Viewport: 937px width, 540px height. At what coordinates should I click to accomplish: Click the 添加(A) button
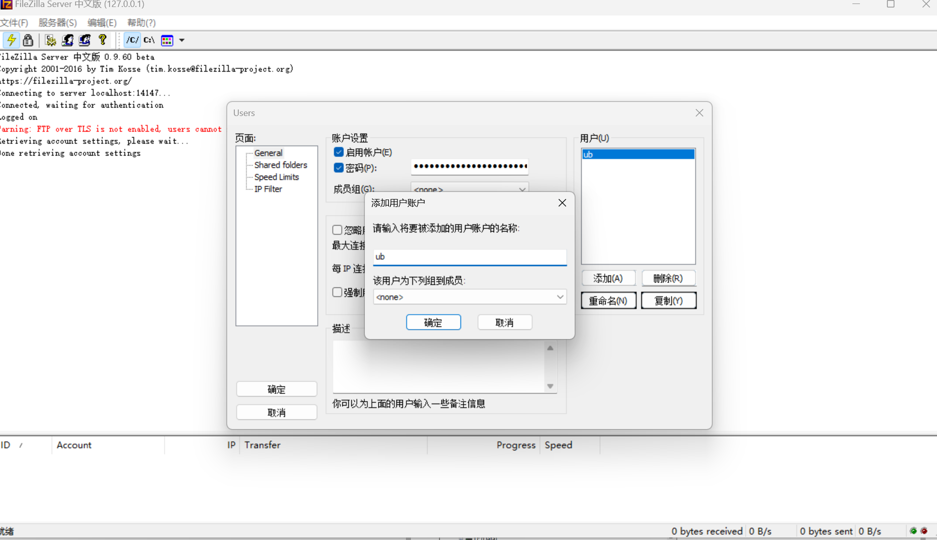609,278
